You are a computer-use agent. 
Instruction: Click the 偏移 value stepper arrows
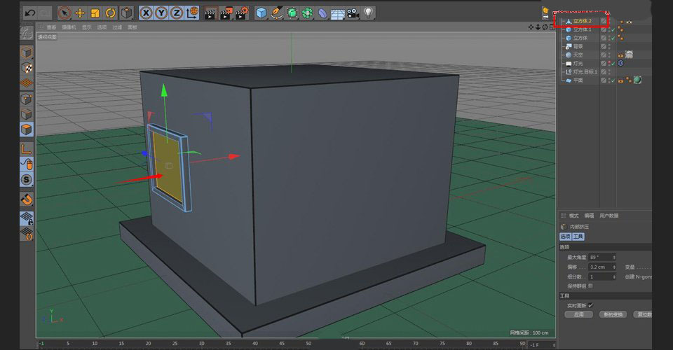pos(614,267)
